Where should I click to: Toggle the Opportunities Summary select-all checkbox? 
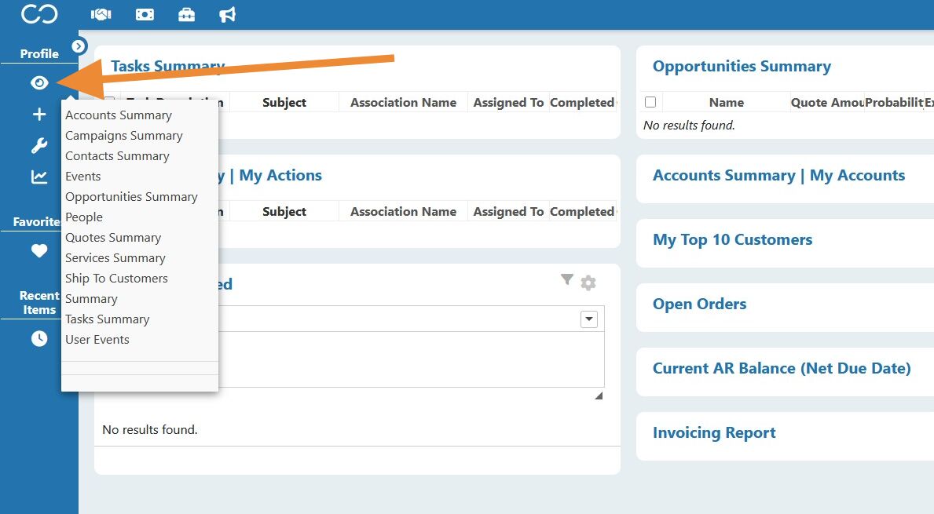[x=650, y=102]
